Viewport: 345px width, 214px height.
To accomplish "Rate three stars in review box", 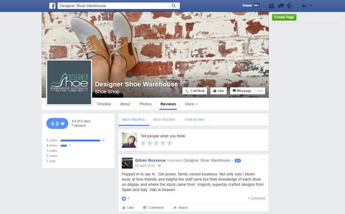I will click(x=156, y=143).
